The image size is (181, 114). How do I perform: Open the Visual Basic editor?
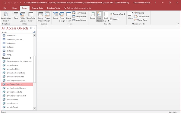pyautogui.click(x=141, y=20)
